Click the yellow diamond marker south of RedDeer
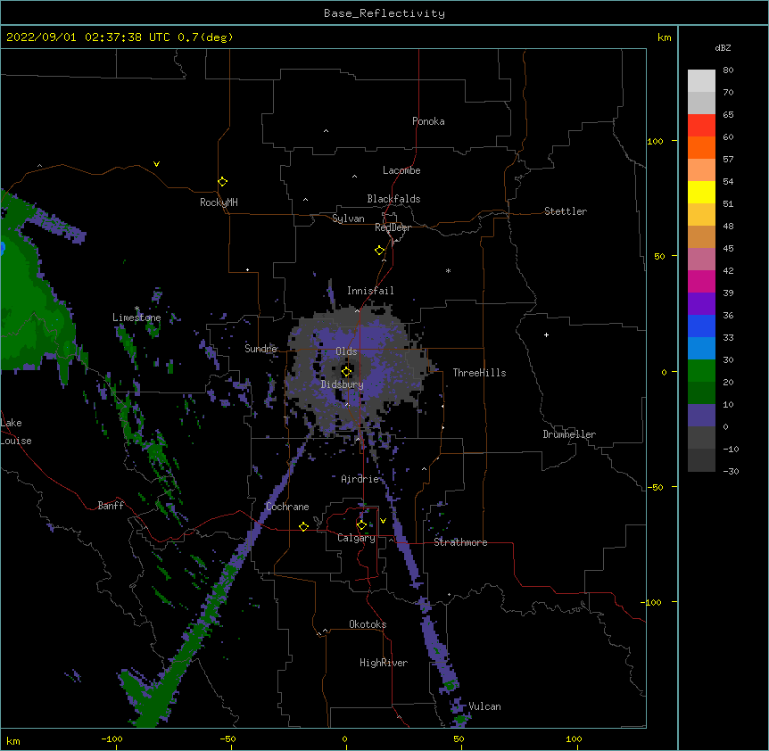 pos(380,251)
